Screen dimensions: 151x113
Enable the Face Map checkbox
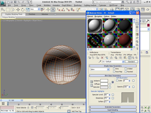pyautogui.click(x=114, y=72)
